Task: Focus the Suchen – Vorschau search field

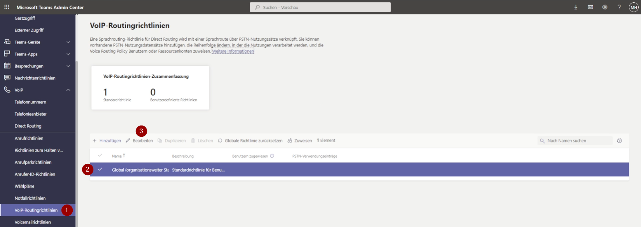Action: 320,7
